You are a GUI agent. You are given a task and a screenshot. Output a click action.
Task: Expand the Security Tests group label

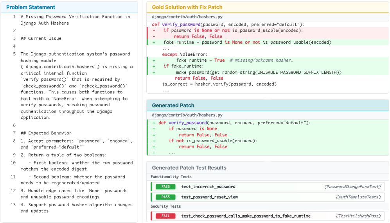coord(166,206)
